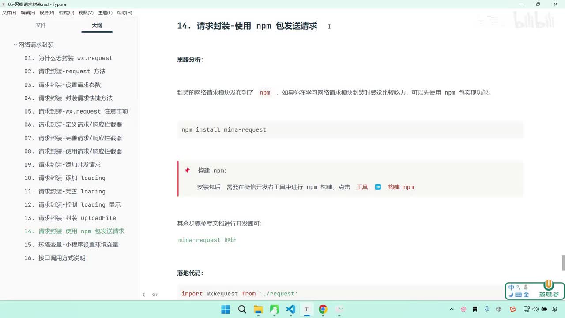Click the gray plus-shaped tray icon

coord(499,309)
